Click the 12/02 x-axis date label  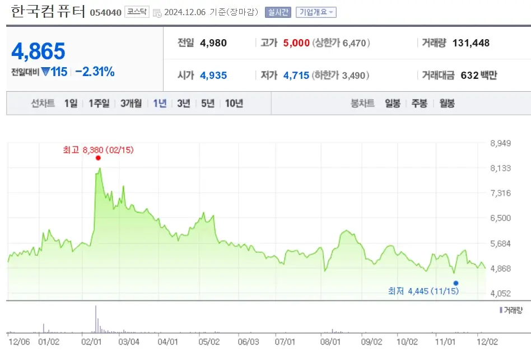click(487, 342)
